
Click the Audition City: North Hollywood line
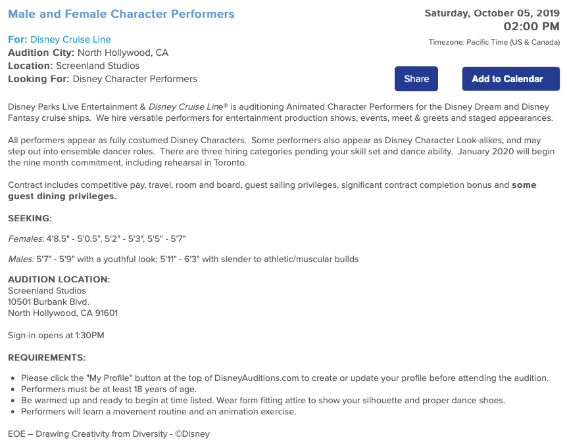point(88,53)
